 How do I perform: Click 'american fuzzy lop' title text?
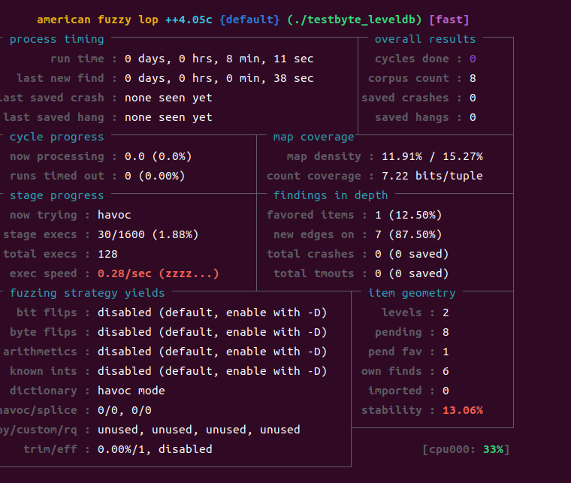click(98, 20)
